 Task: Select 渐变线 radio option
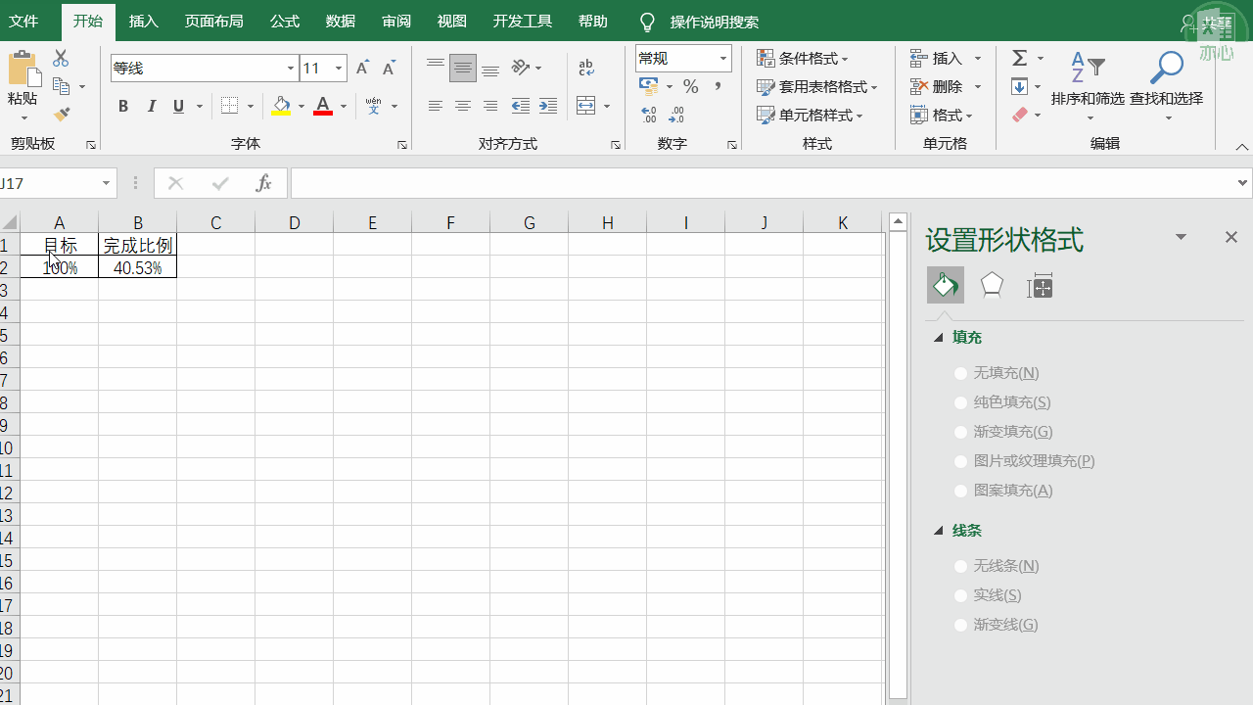click(961, 625)
